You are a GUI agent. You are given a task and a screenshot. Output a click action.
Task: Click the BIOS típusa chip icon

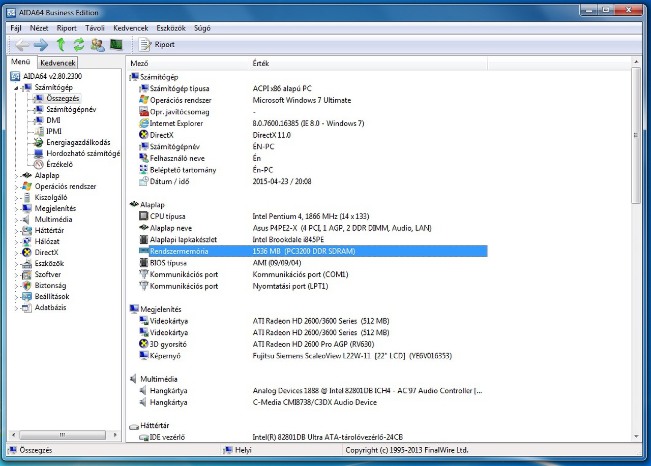pyautogui.click(x=143, y=263)
